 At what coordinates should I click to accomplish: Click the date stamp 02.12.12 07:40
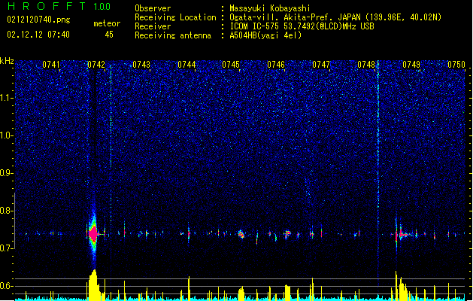(x=38, y=35)
